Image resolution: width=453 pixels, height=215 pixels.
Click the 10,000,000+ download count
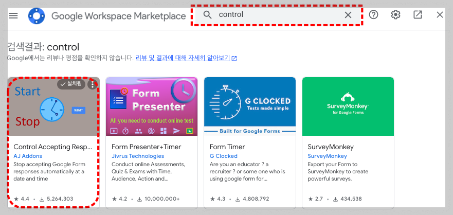point(158,199)
